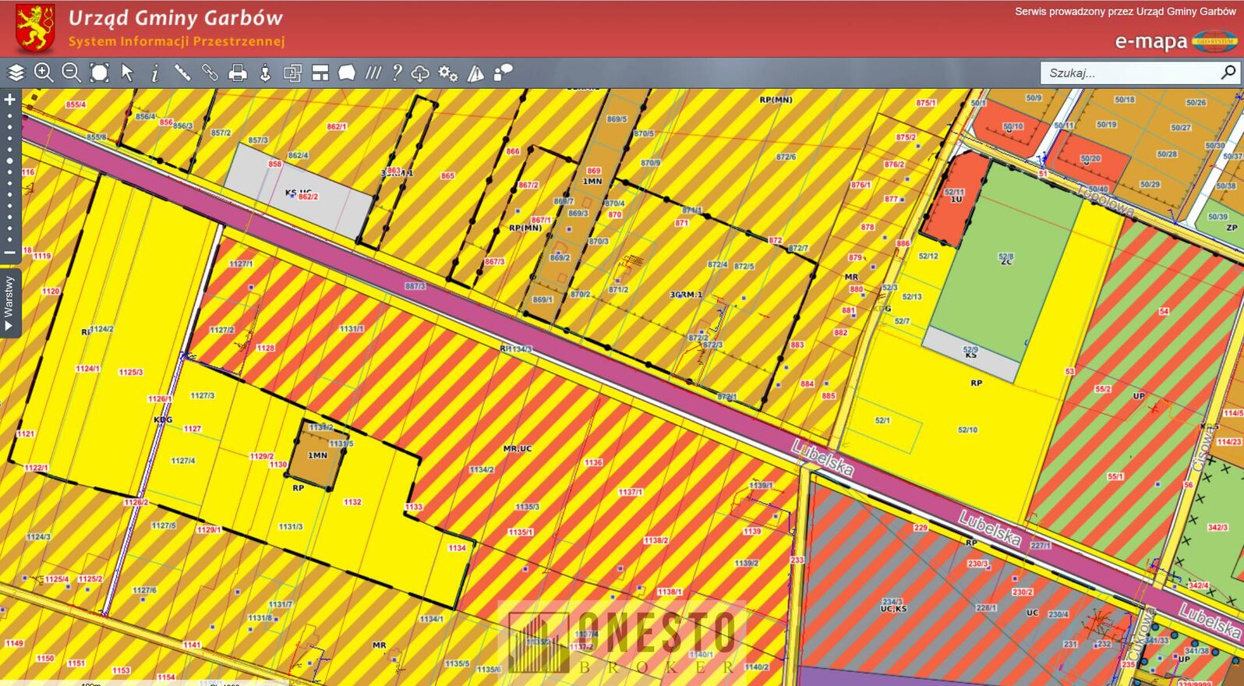The image size is (1244, 686).
Task: Open the person with speech bubble icon
Action: (x=504, y=72)
